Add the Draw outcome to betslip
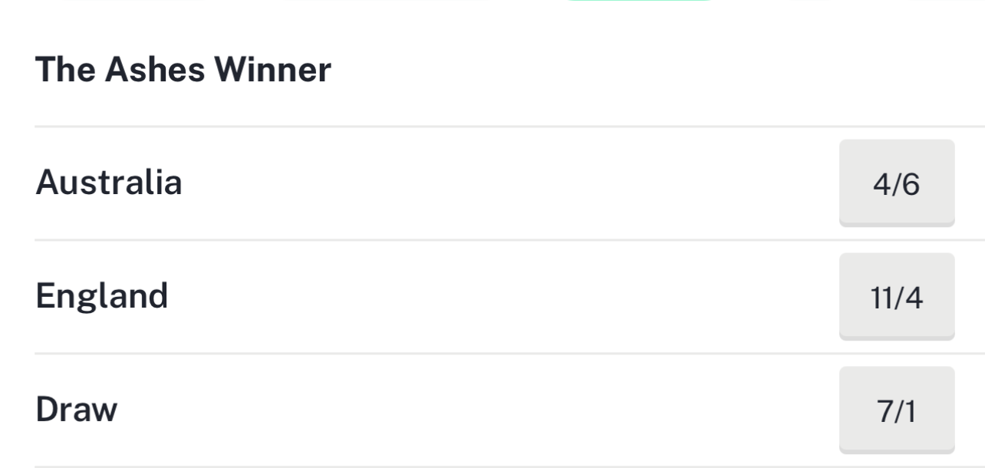The height and width of the screenshot is (468, 985). click(x=896, y=410)
